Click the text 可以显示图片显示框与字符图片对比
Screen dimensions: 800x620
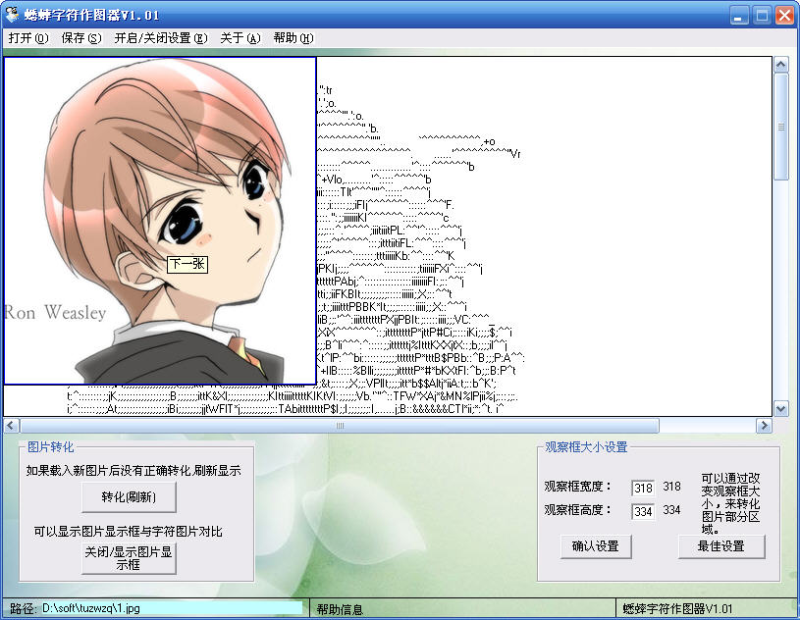(x=128, y=532)
